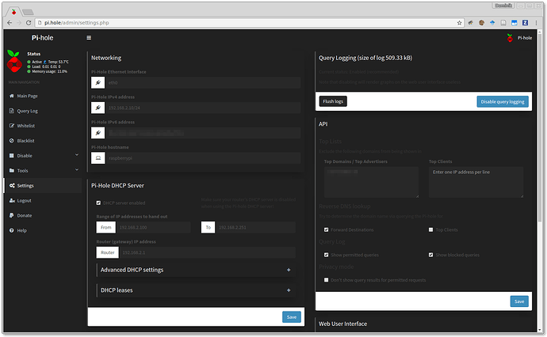547x337 pixels.
Task: Click the Disable stop icon in sidebar
Action: click(x=12, y=156)
